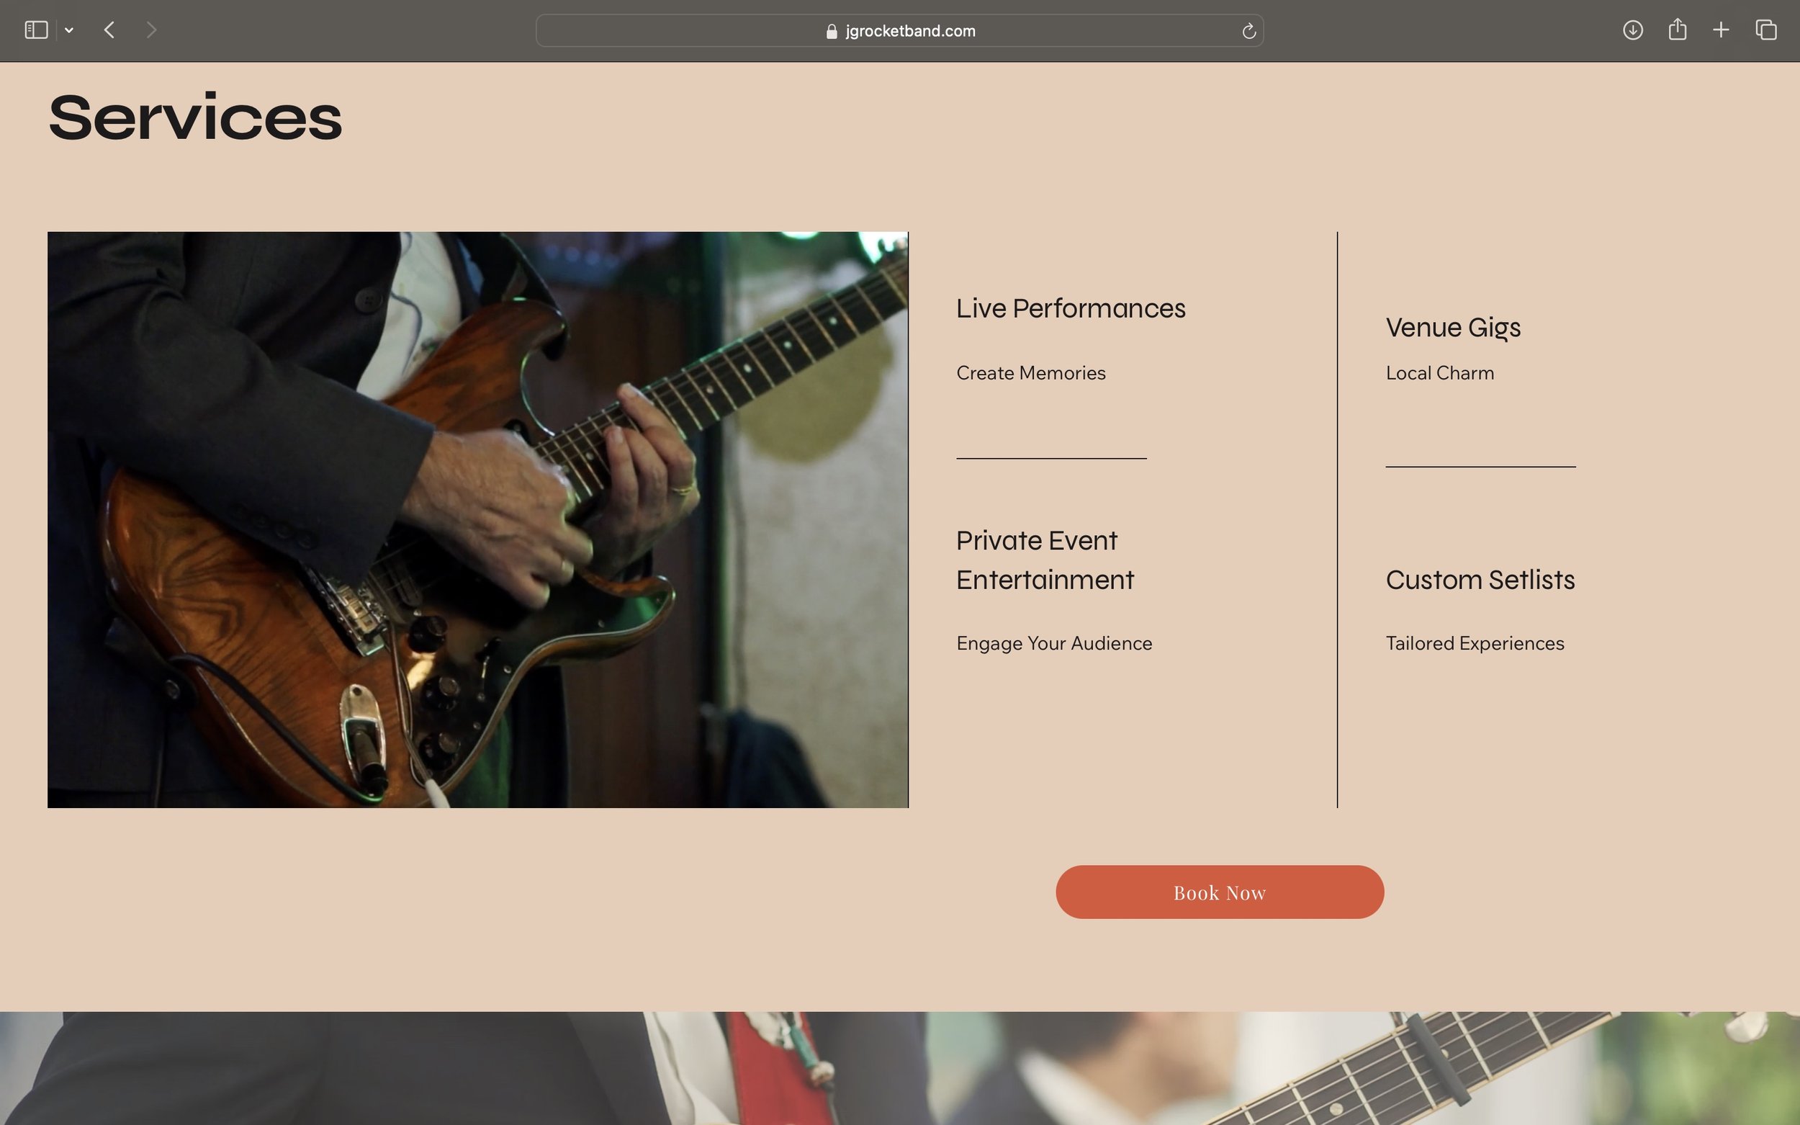Open the Share icon in toolbar
The height and width of the screenshot is (1125, 1800).
(x=1677, y=30)
